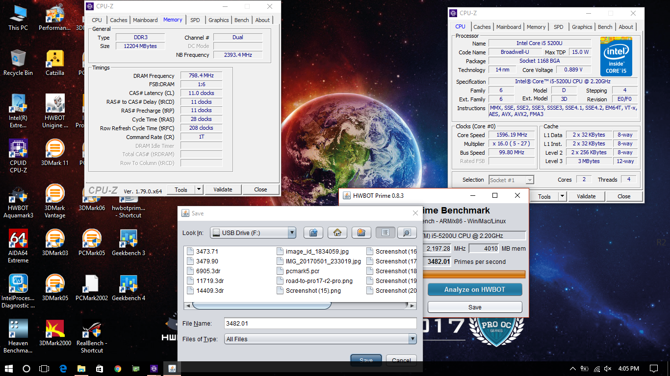Click Validate in CPU-Z CPU window
This screenshot has height=376, width=670.
coord(586,196)
